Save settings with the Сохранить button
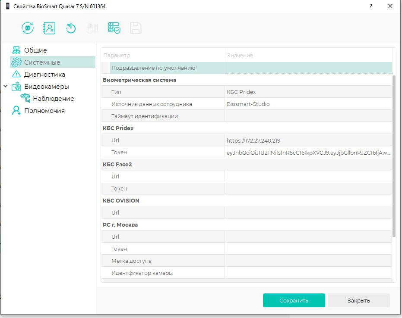Image resolution: width=402 pixels, height=318 pixels. coord(294,300)
